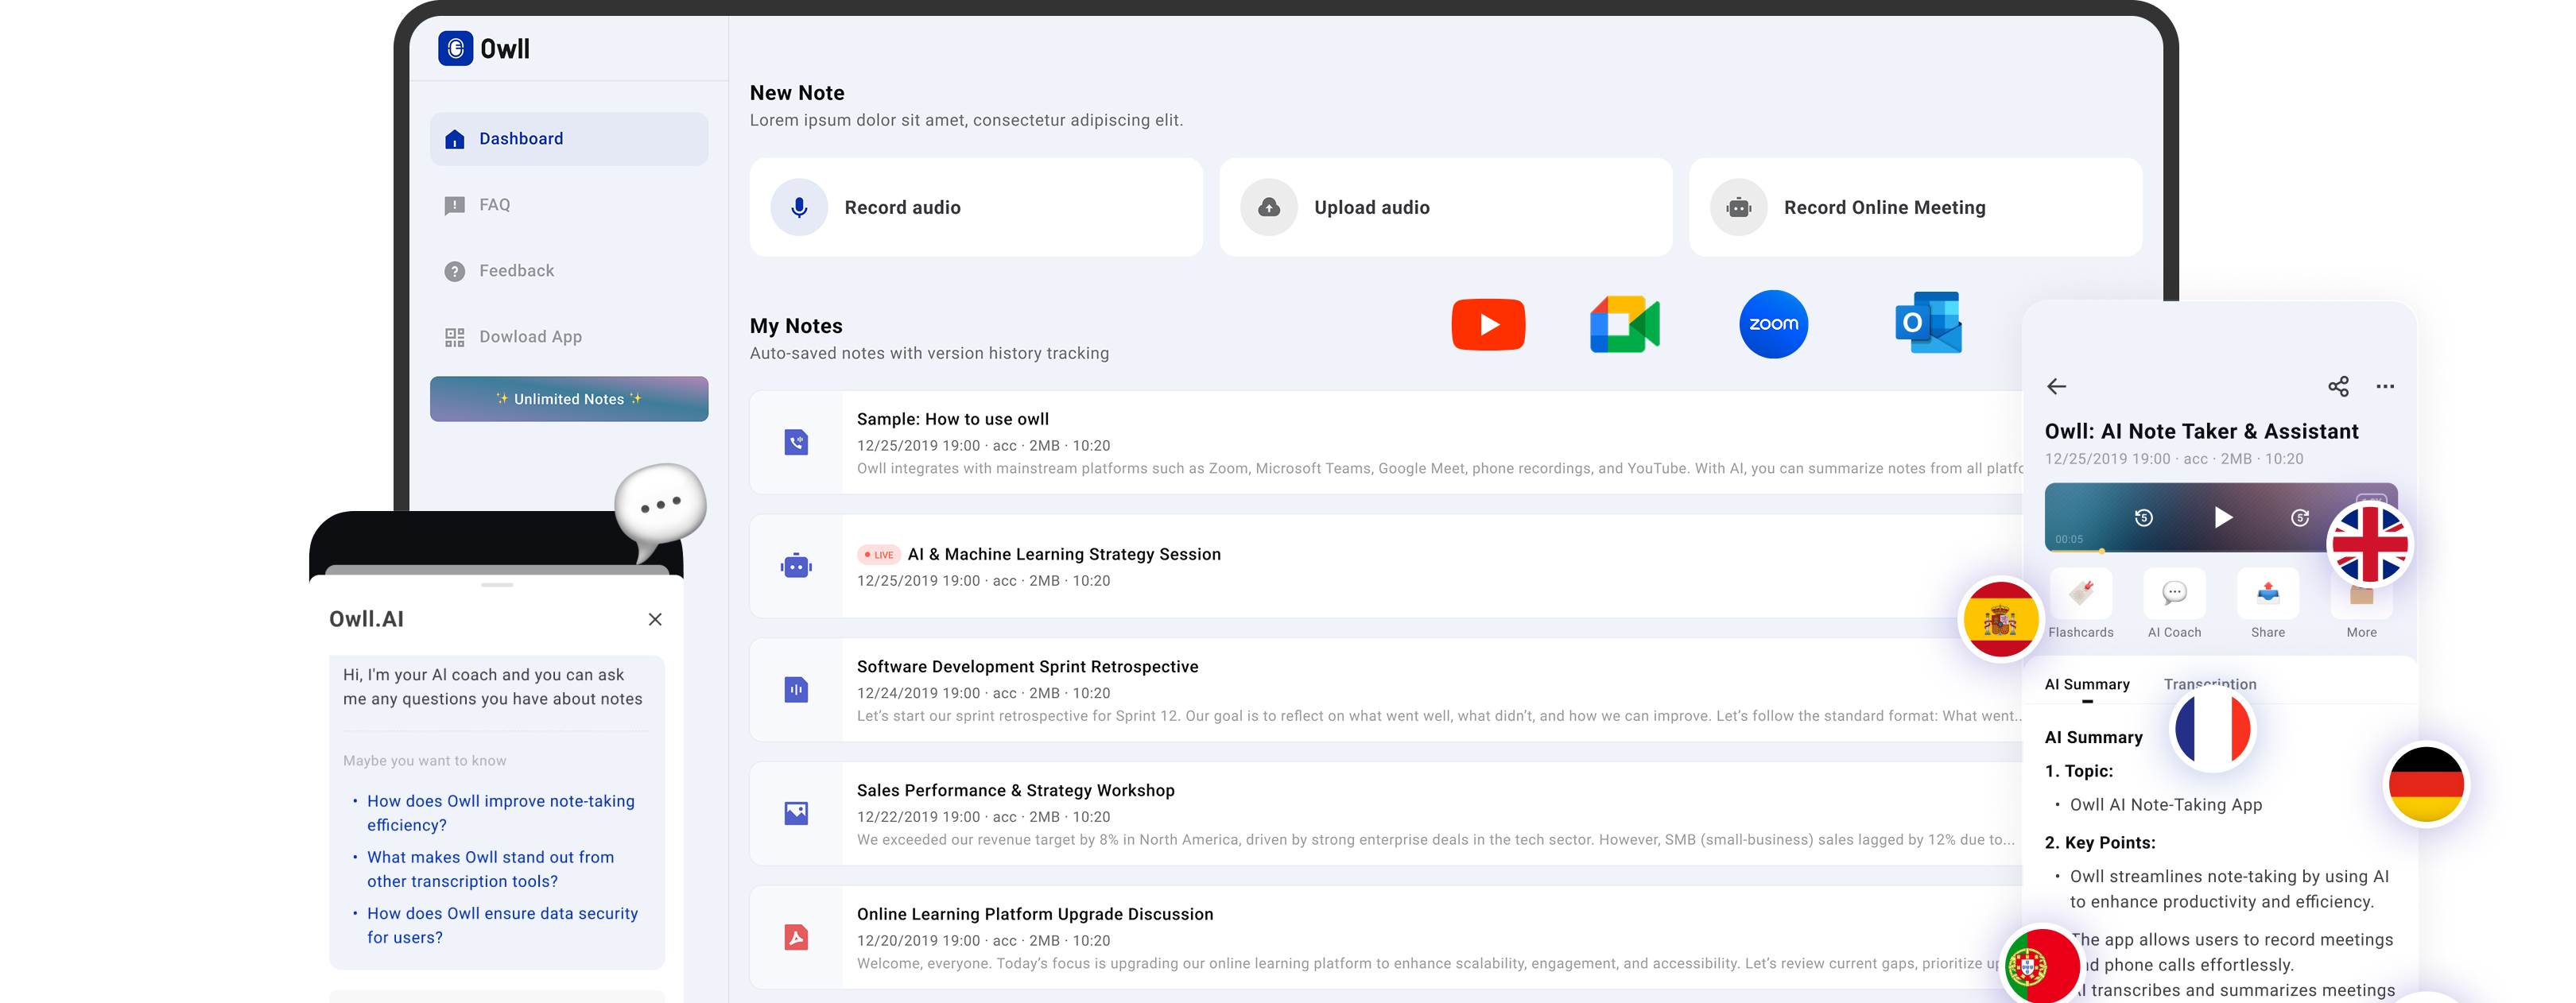Click the rewind 5 seconds button
Viewport: 2576px width, 1003px height.
click(x=2143, y=517)
